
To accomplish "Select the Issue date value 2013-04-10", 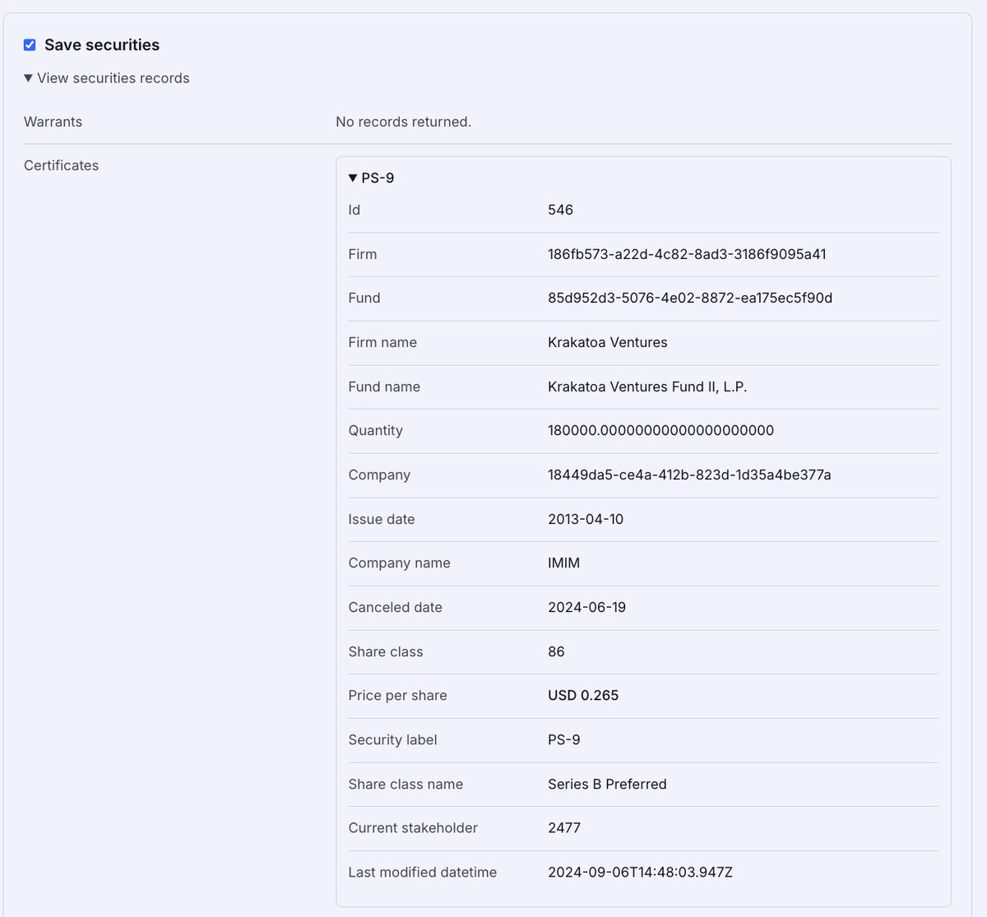I will 586,519.
